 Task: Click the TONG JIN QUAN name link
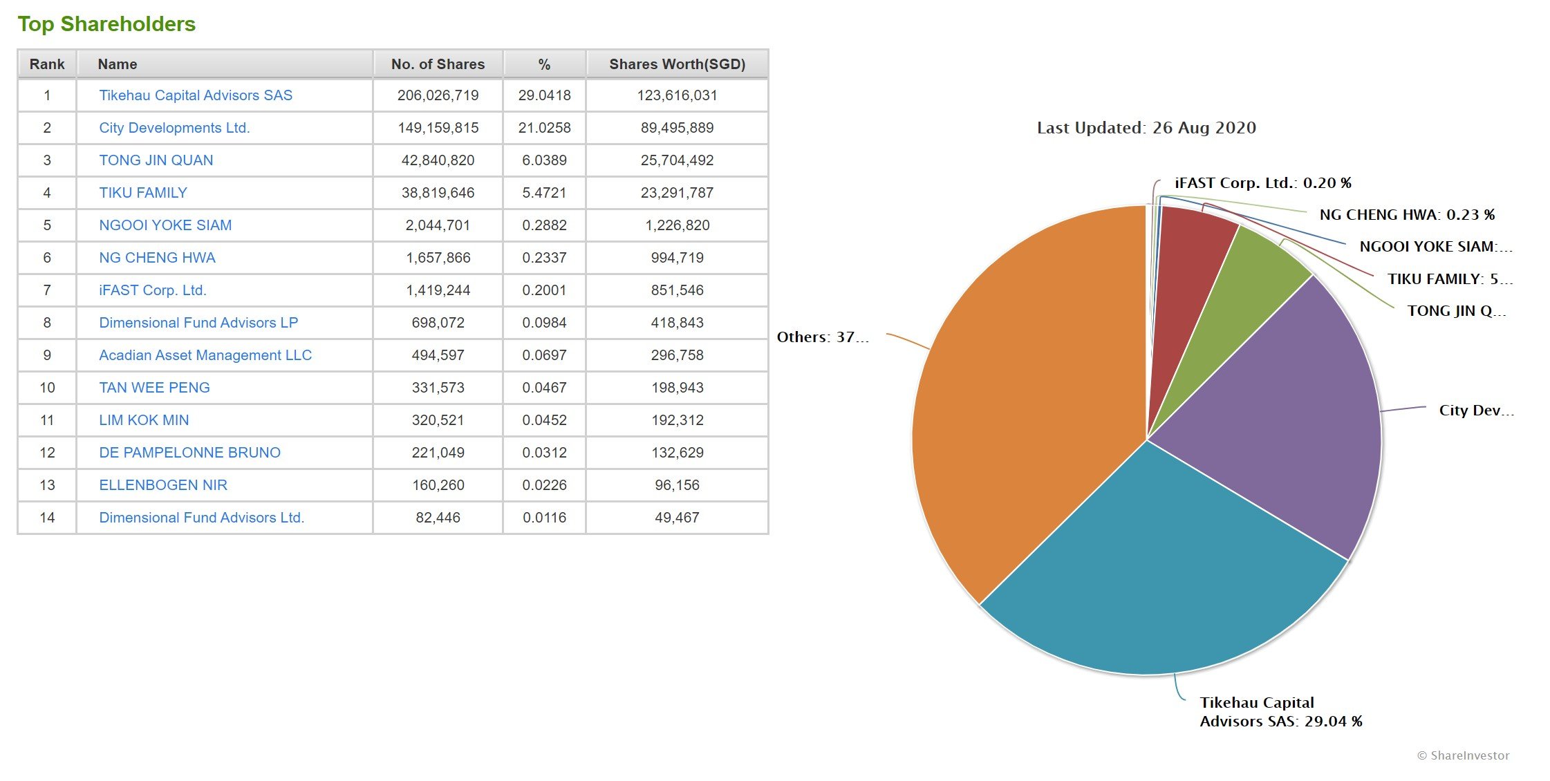tap(156, 160)
